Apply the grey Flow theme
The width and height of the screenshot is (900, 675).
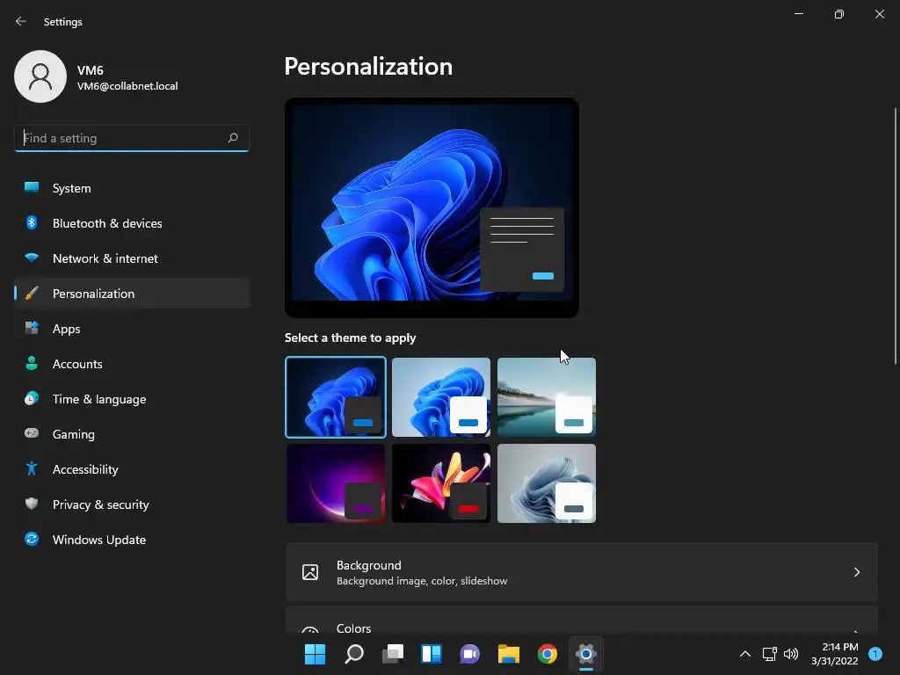click(547, 483)
